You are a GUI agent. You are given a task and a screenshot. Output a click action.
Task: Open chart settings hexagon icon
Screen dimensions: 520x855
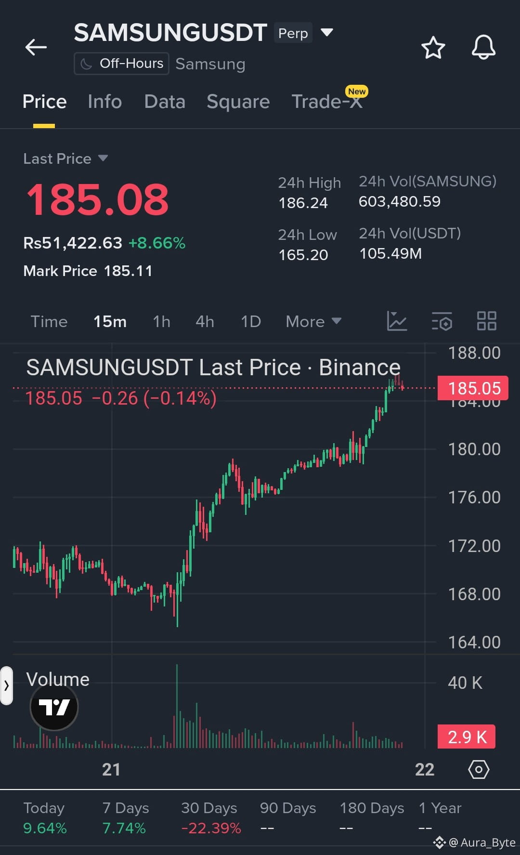click(479, 769)
